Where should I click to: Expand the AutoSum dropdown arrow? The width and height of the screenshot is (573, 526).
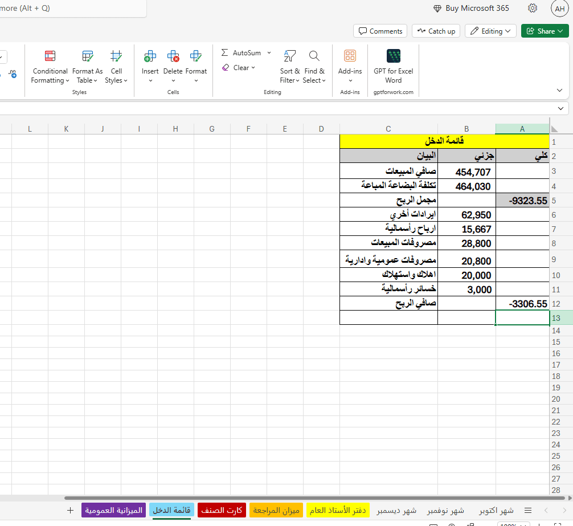[x=269, y=53]
